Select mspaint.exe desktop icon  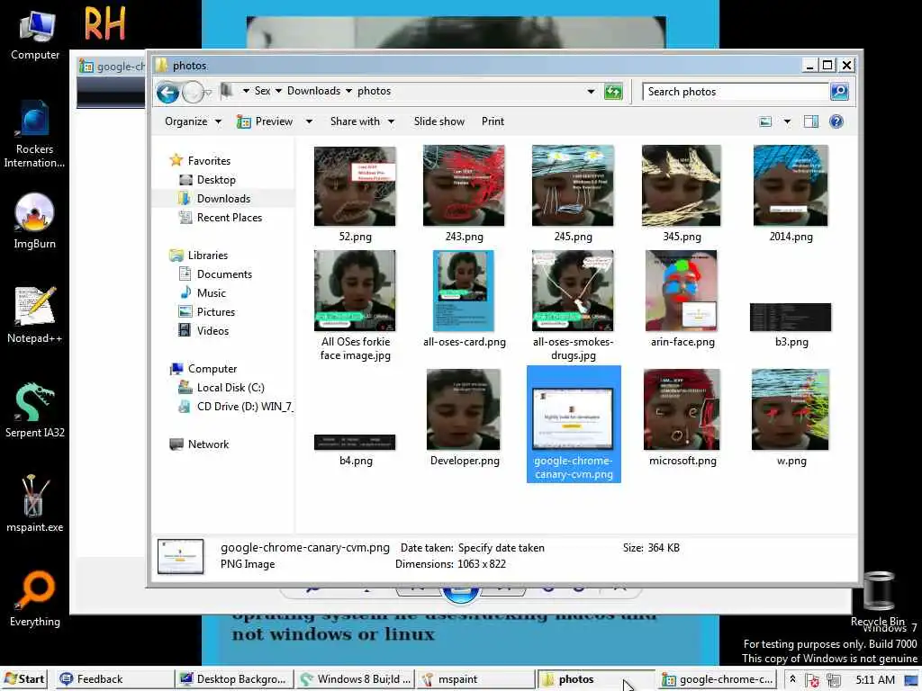coord(35,504)
